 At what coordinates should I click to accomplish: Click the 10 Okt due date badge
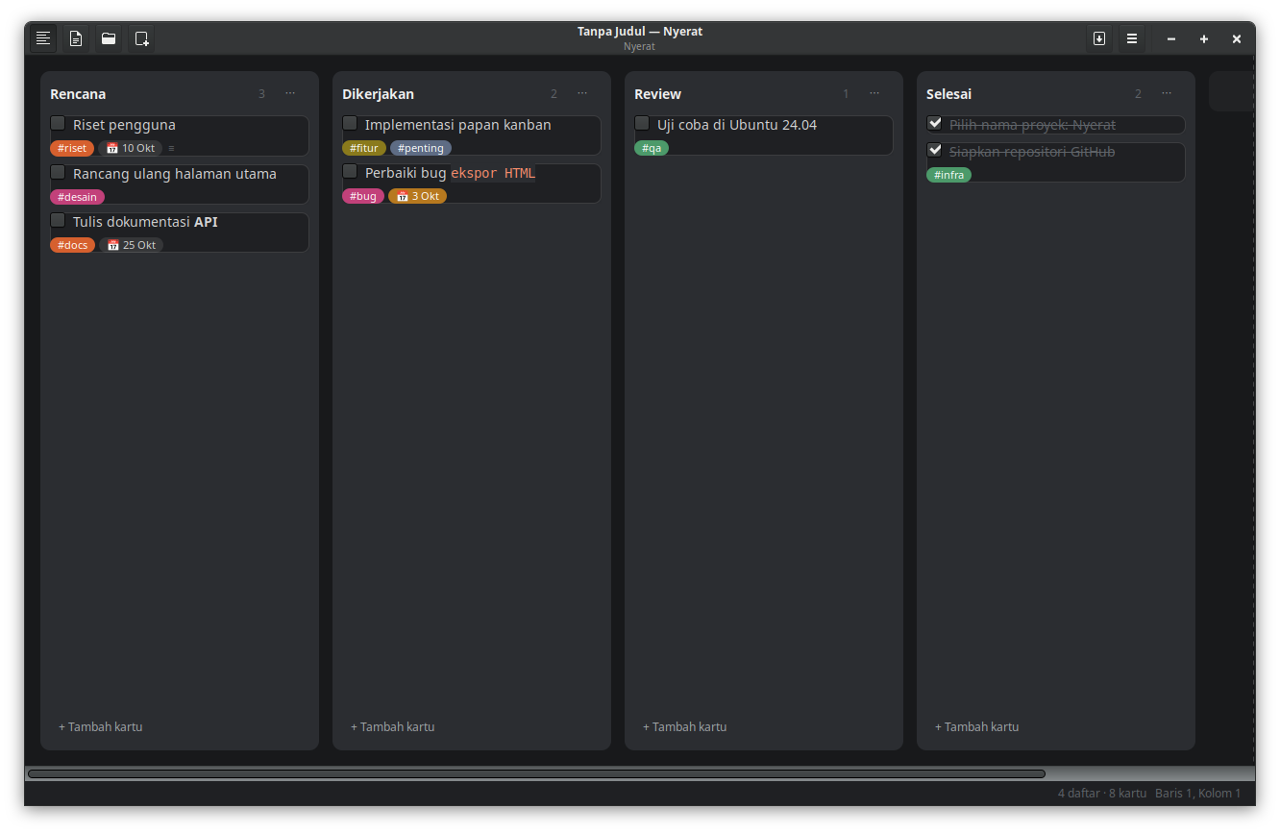131,148
